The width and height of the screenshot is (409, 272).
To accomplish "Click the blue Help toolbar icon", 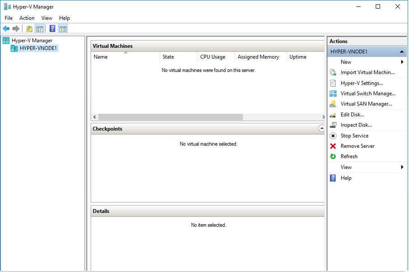I will (x=52, y=28).
